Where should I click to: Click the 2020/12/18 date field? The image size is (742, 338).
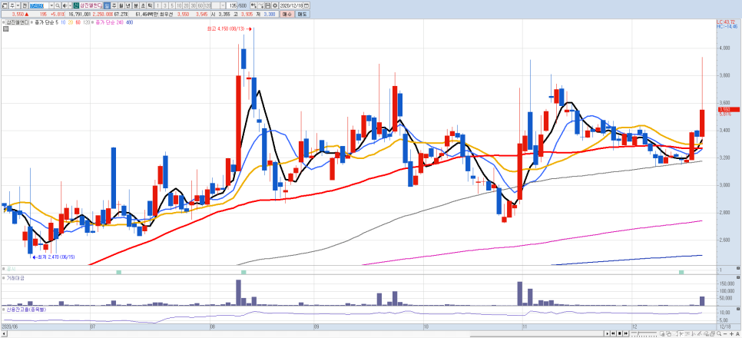click(291, 5)
